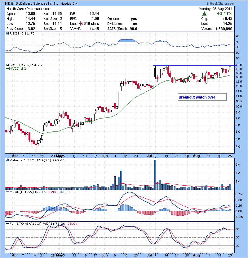This screenshot has width=248, height=258.
Task: Click the MACD value 0.287
Action: point(40,192)
